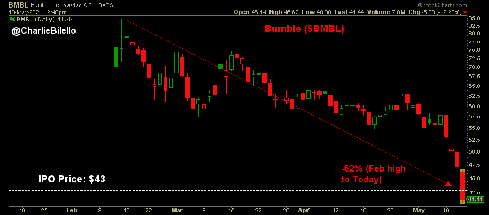Click the '26' date axis label
489x215 pixels.
pyautogui.click(x=391, y=210)
